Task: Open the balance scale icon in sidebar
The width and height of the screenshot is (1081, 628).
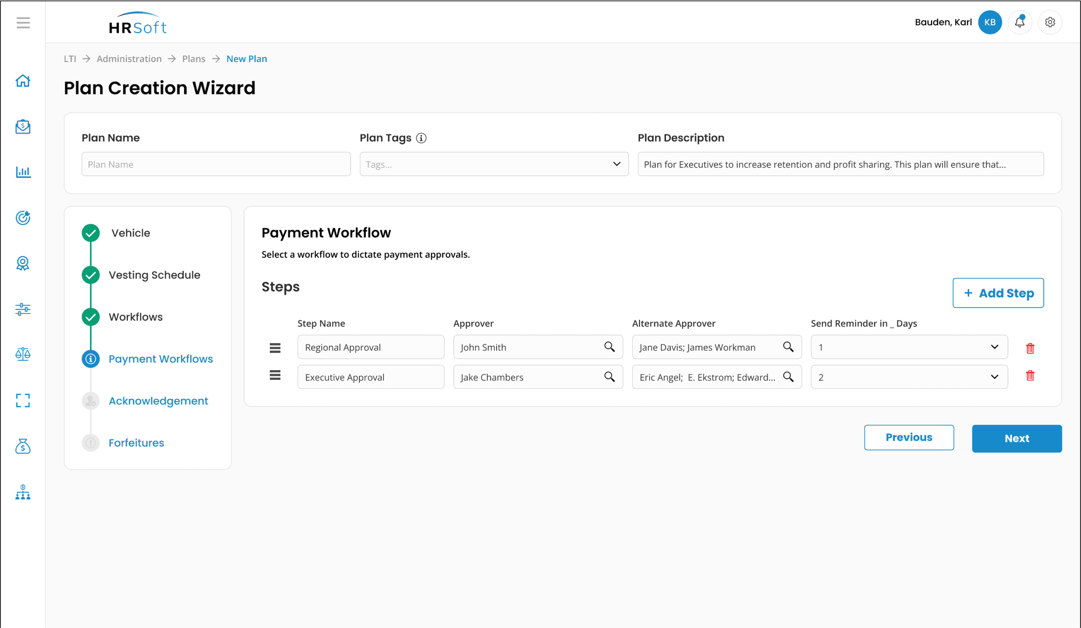Action: (x=23, y=355)
